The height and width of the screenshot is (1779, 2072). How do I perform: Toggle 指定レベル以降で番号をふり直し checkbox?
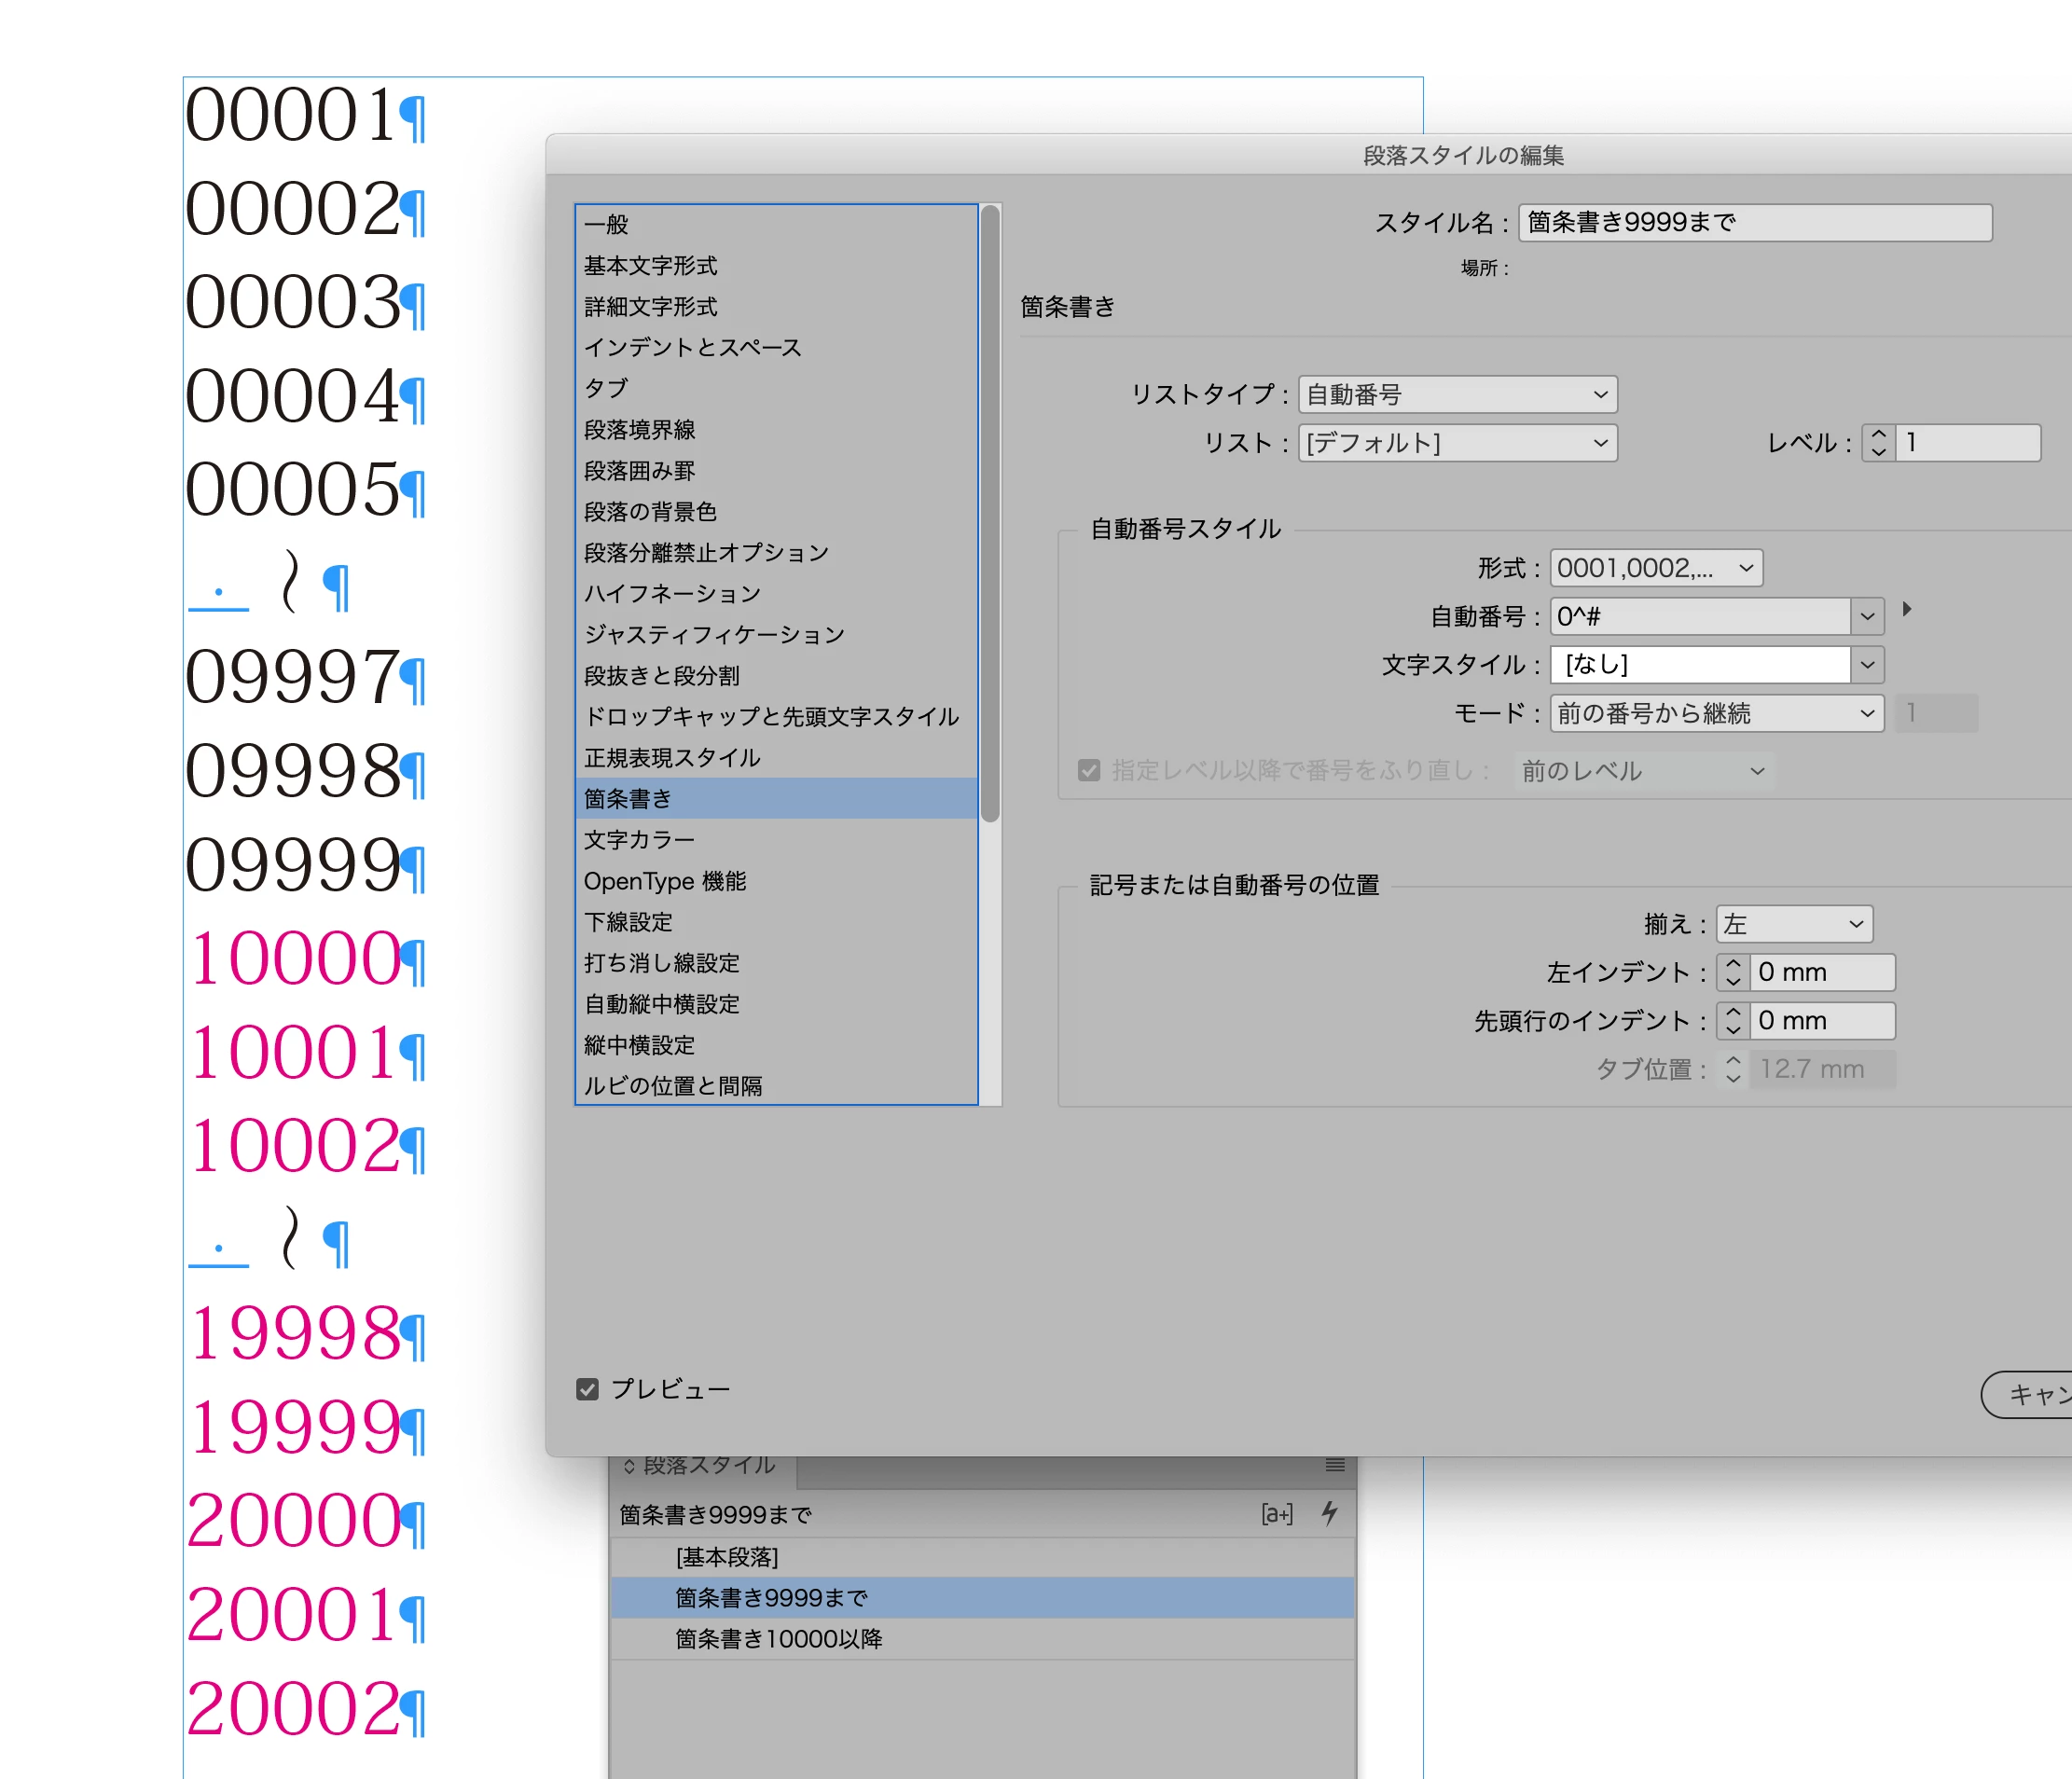(1089, 770)
